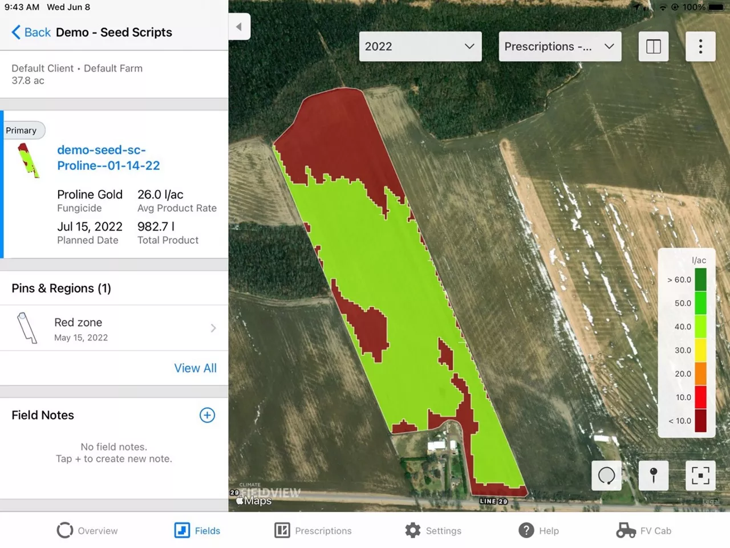Click the 30.0 yellow legend swatch
The width and height of the screenshot is (730, 548).
(701, 350)
